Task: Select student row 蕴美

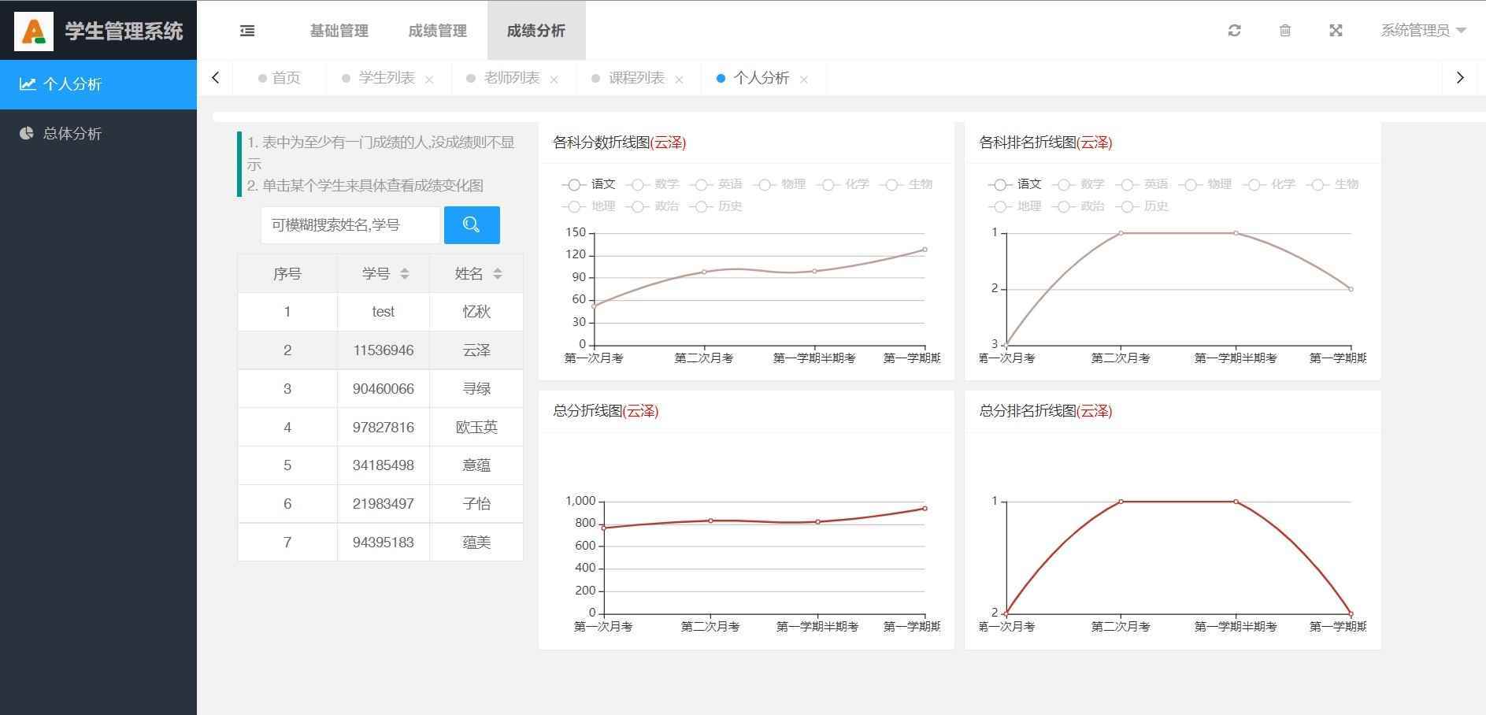Action: [x=380, y=543]
